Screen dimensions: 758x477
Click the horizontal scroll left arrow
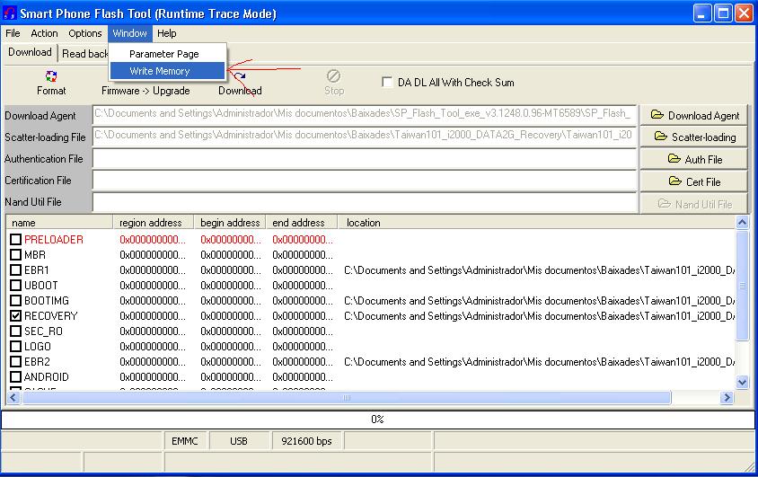point(13,397)
